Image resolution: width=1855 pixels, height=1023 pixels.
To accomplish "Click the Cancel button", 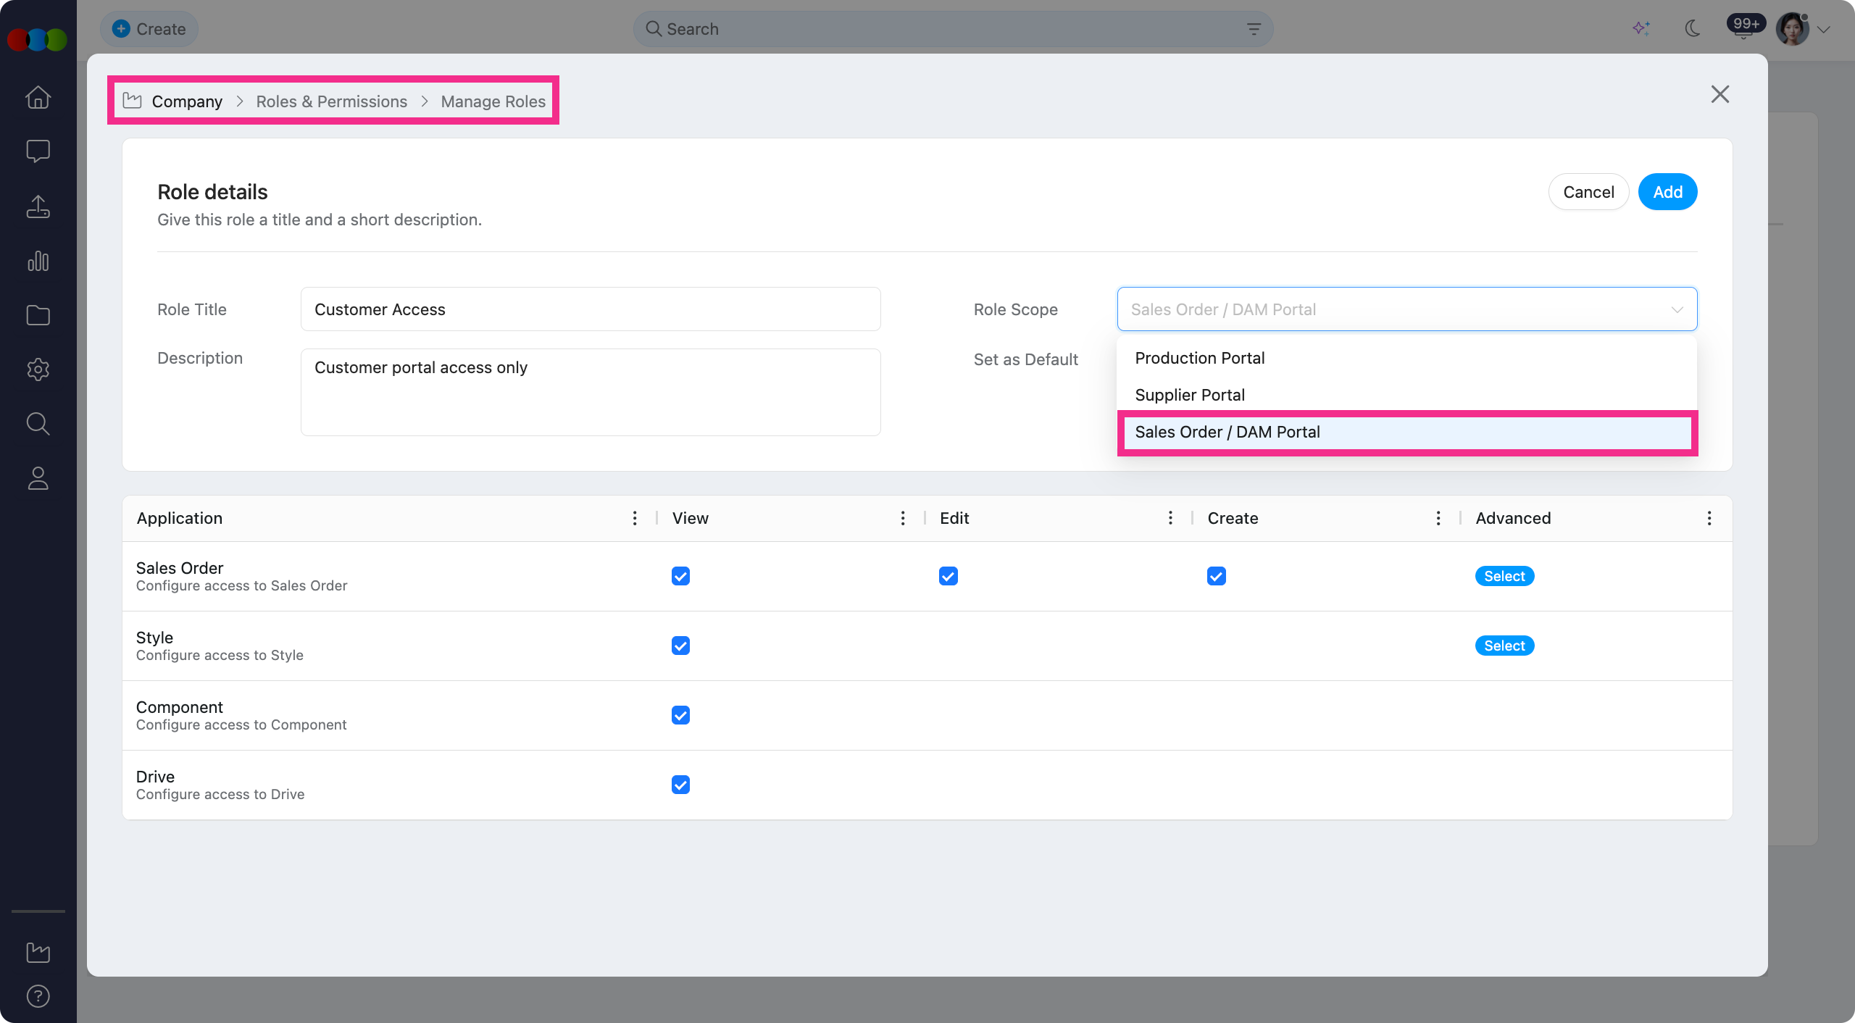I will [x=1588, y=192].
